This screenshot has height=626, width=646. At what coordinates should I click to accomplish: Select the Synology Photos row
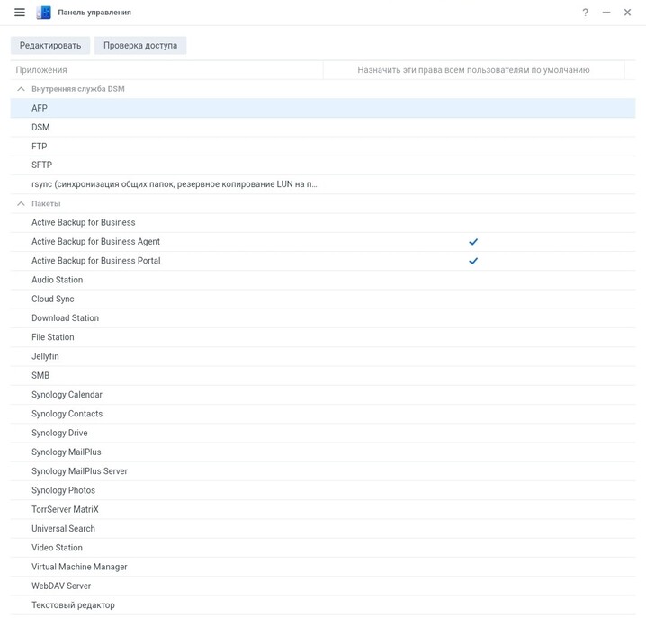(x=323, y=490)
